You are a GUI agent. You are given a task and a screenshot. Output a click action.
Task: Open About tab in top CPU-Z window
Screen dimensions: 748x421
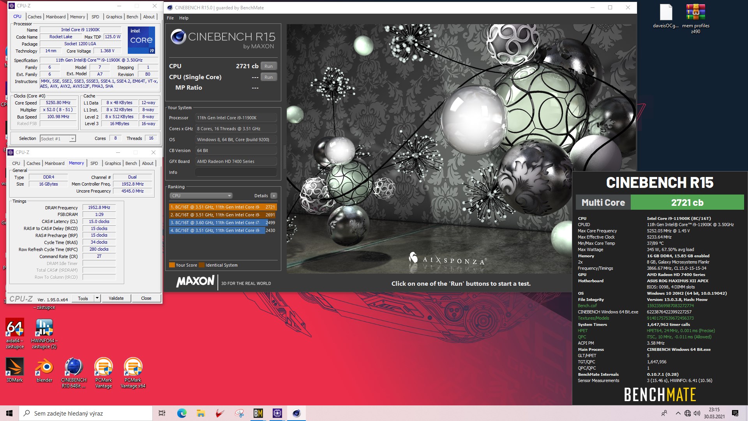click(x=149, y=17)
